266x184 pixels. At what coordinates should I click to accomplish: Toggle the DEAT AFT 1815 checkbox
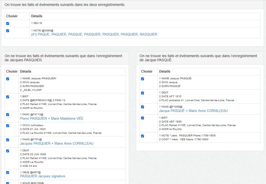[x=143, y=93]
